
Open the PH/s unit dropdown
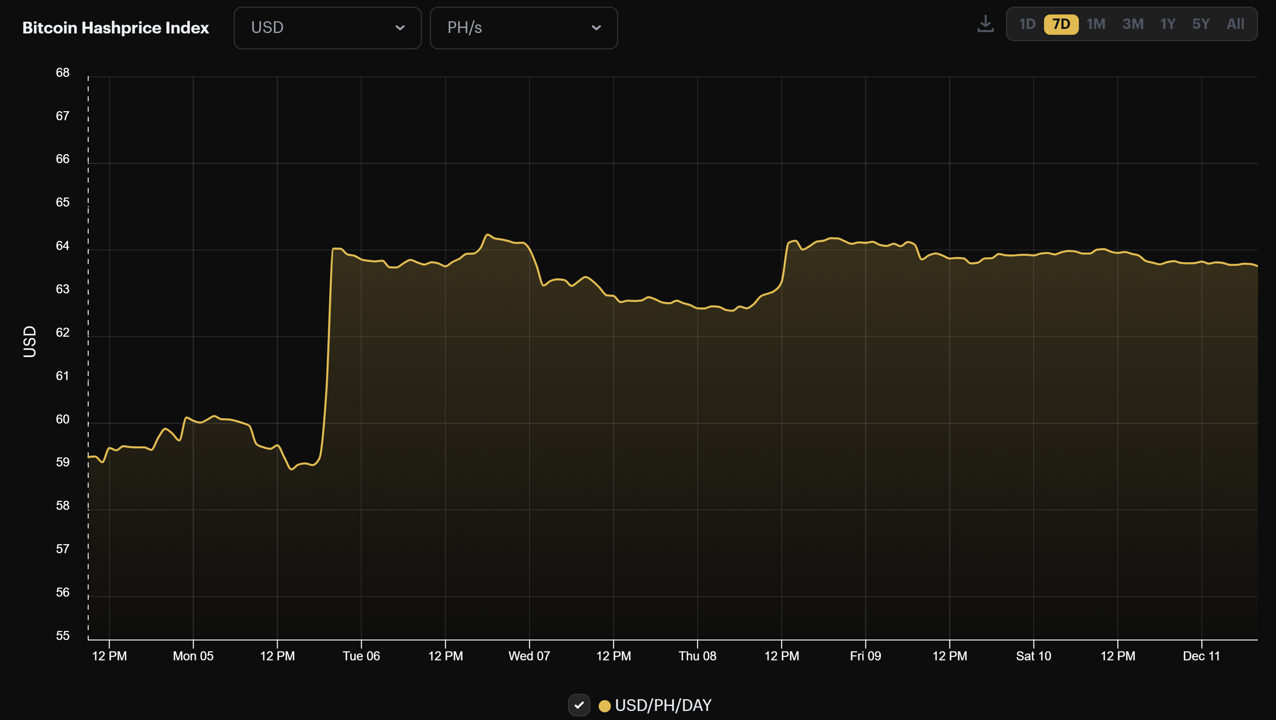pyautogui.click(x=524, y=28)
